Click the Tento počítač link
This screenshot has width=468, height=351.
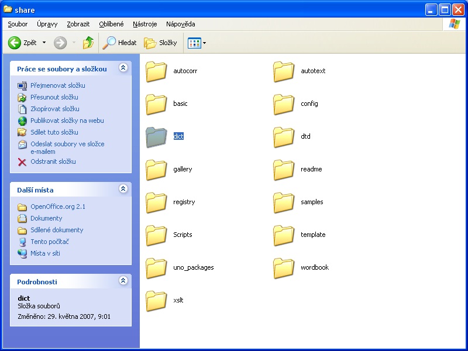(50, 242)
